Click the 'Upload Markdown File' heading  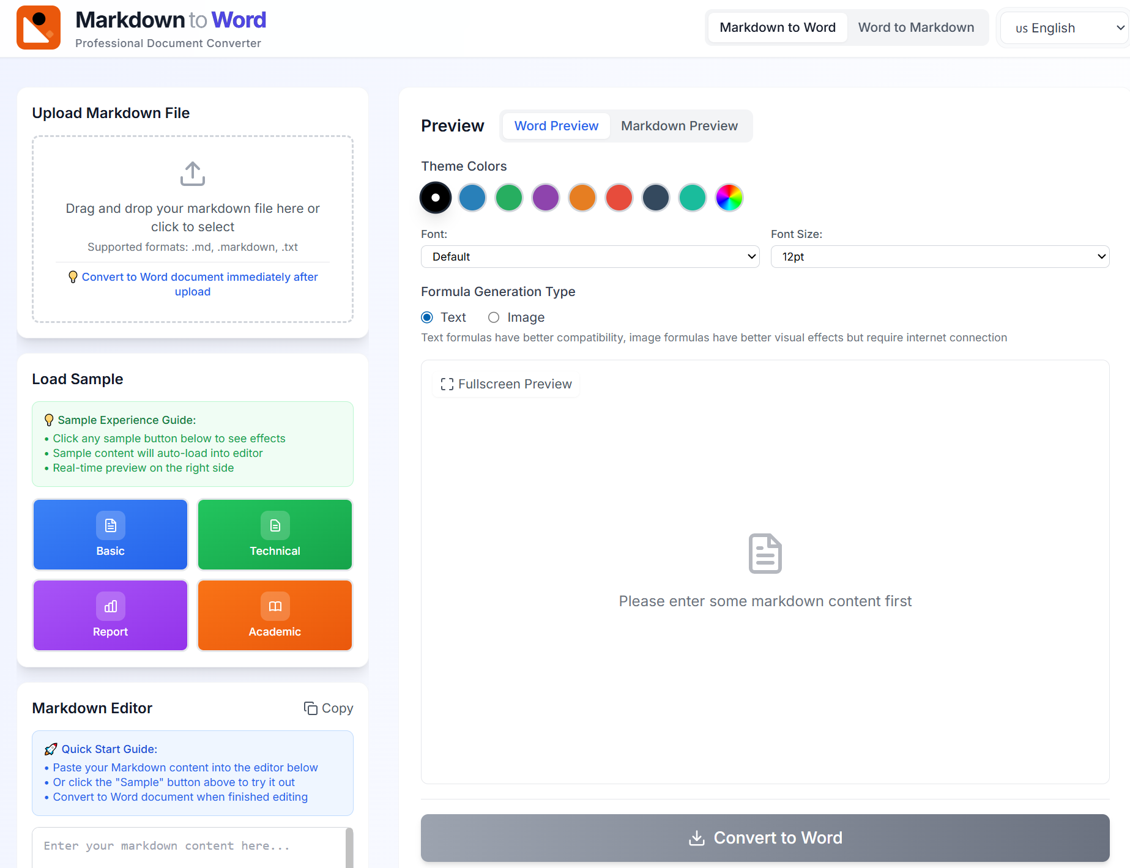pos(111,113)
